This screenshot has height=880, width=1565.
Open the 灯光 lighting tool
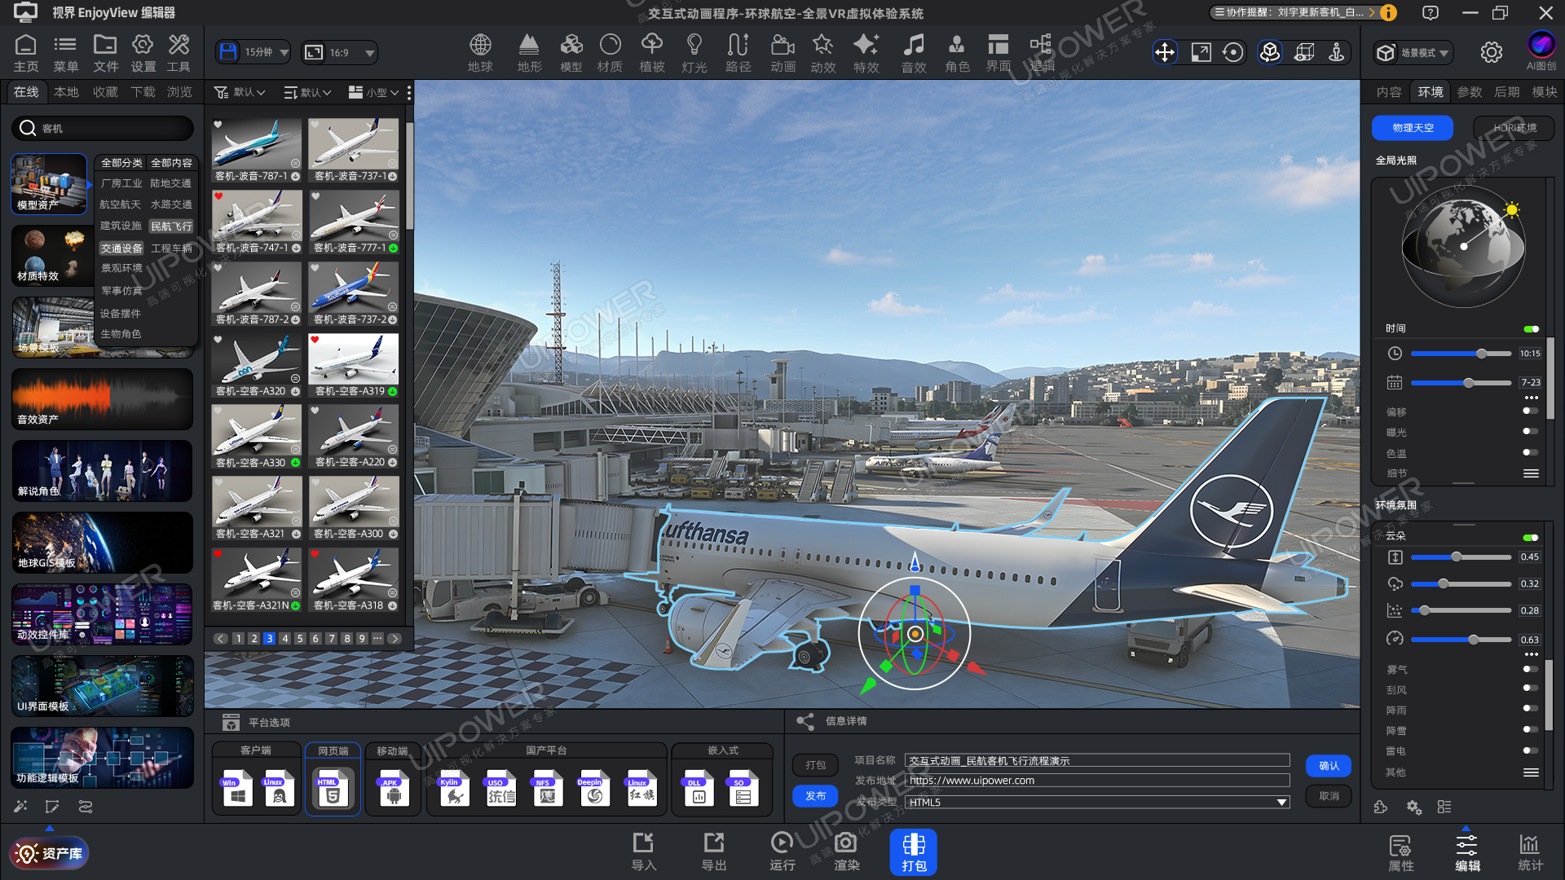[x=694, y=53]
